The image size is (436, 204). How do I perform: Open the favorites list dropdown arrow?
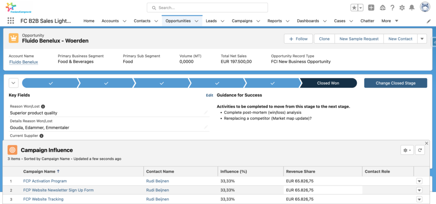(360, 8)
